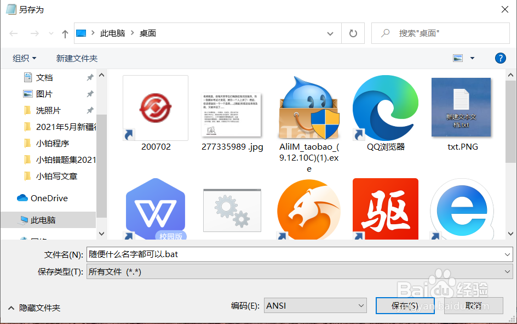Image resolution: width=517 pixels, height=324 pixels.
Task: Open the change-view dropdown arrow
Action: pyautogui.click(x=472, y=58)
